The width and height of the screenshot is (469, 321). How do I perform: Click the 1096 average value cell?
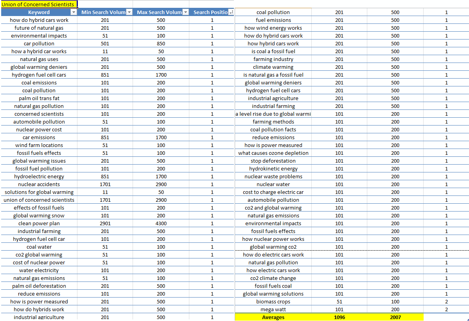pyautogui.click(x=339, y=317)
